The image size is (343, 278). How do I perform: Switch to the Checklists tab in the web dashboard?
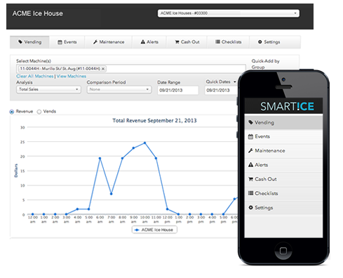228,42
